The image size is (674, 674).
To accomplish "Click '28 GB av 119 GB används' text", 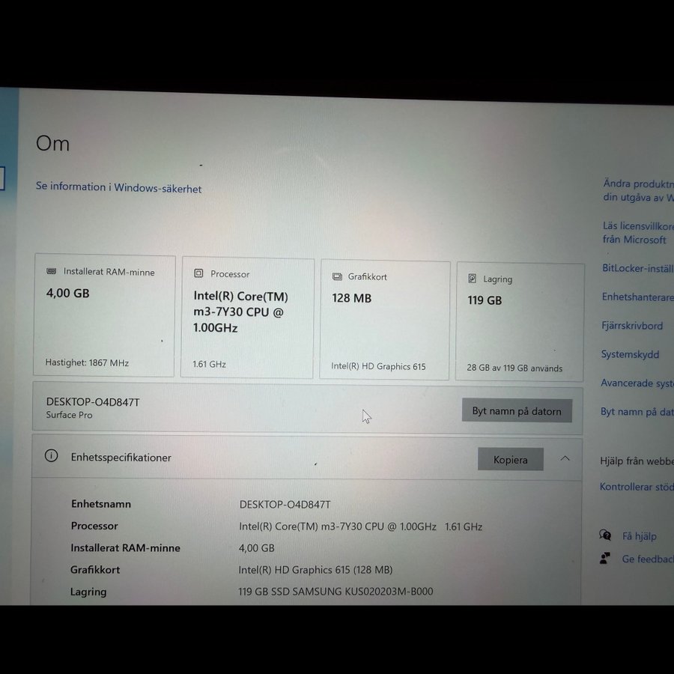I will [514, 368].
